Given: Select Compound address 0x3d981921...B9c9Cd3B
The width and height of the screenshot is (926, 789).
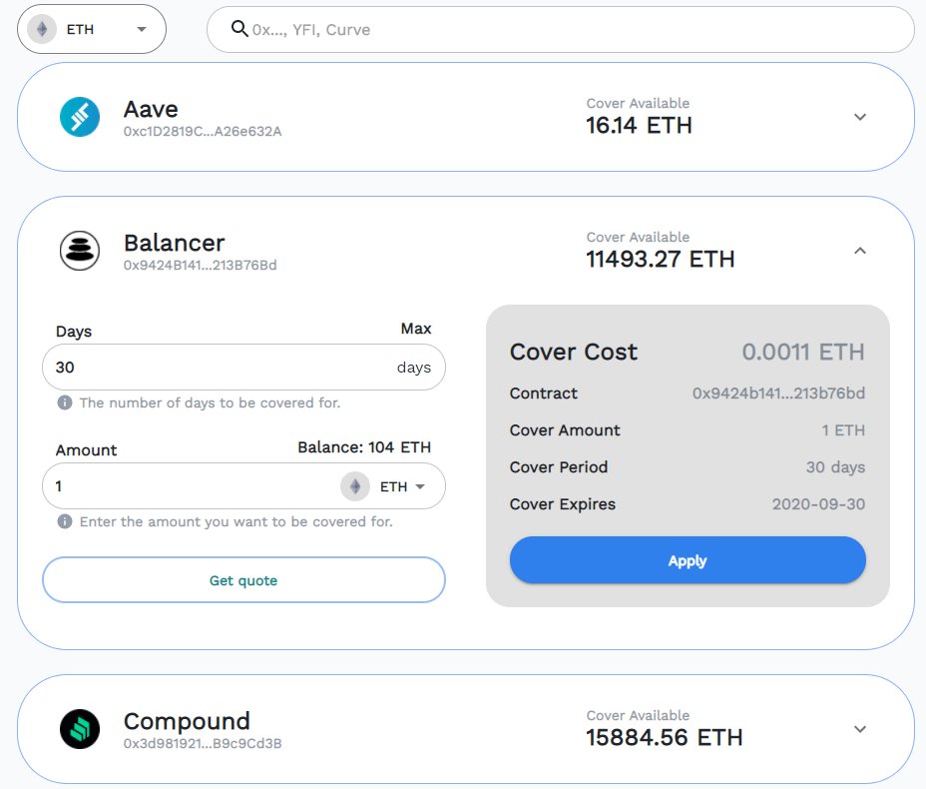Looking at the screenshot, I should tap(202, 743).
